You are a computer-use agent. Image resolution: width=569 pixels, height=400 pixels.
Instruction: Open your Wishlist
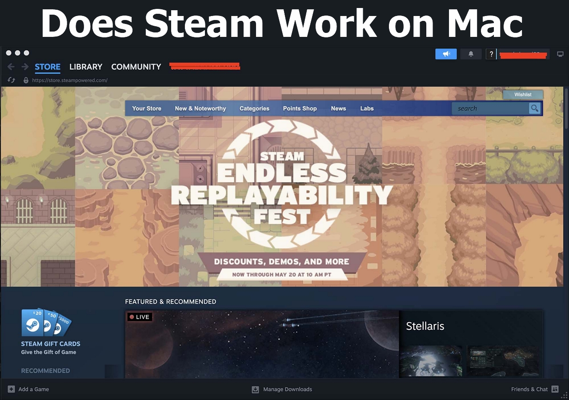pyautogui.click(x=523, y=94)
